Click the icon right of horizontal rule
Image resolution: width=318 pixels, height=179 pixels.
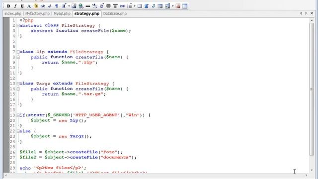click(95, 6)
